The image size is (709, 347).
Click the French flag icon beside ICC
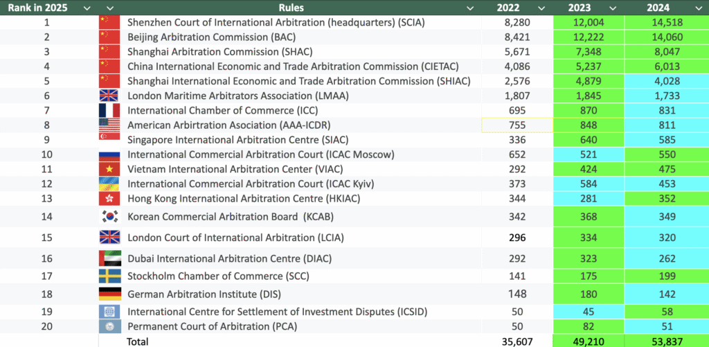coord(109,111)
